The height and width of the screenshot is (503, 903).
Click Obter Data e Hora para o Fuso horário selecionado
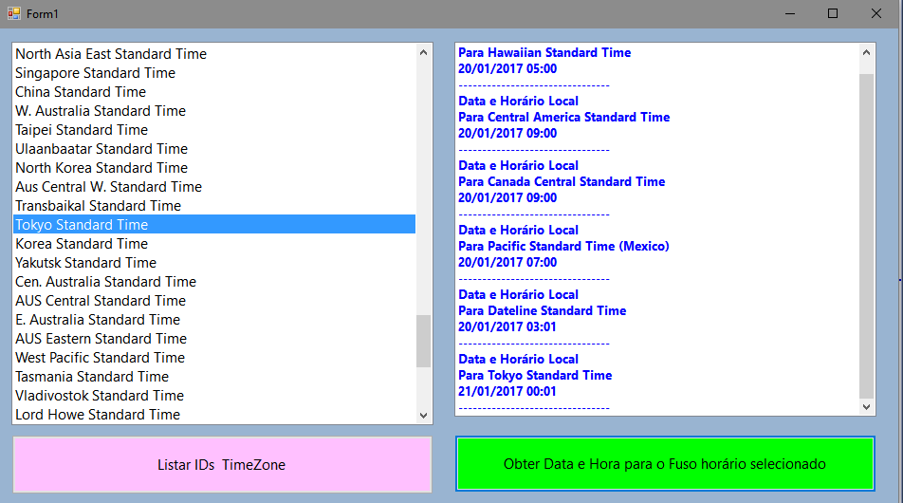pyautogui.click(x=665, y=464)
